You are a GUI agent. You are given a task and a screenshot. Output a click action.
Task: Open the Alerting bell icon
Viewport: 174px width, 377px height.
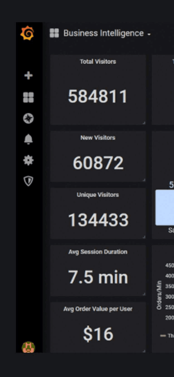(28, 139)
